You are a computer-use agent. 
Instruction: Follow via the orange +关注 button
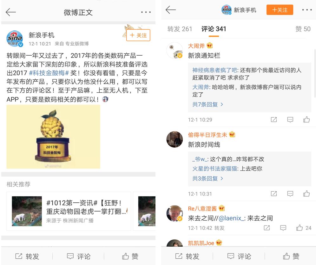[280, 10]
